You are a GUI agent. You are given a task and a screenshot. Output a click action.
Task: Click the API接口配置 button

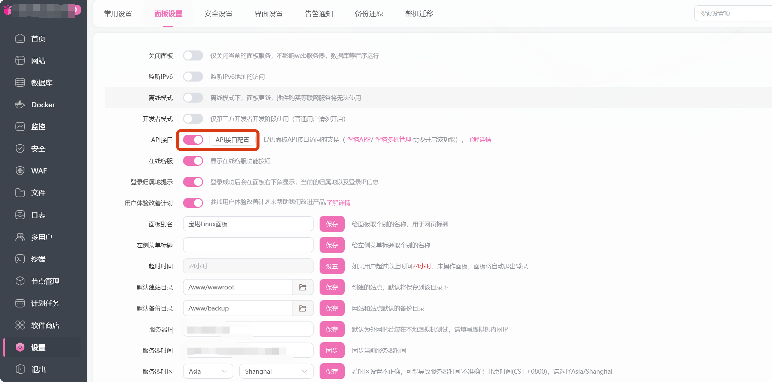coord(233,140)
